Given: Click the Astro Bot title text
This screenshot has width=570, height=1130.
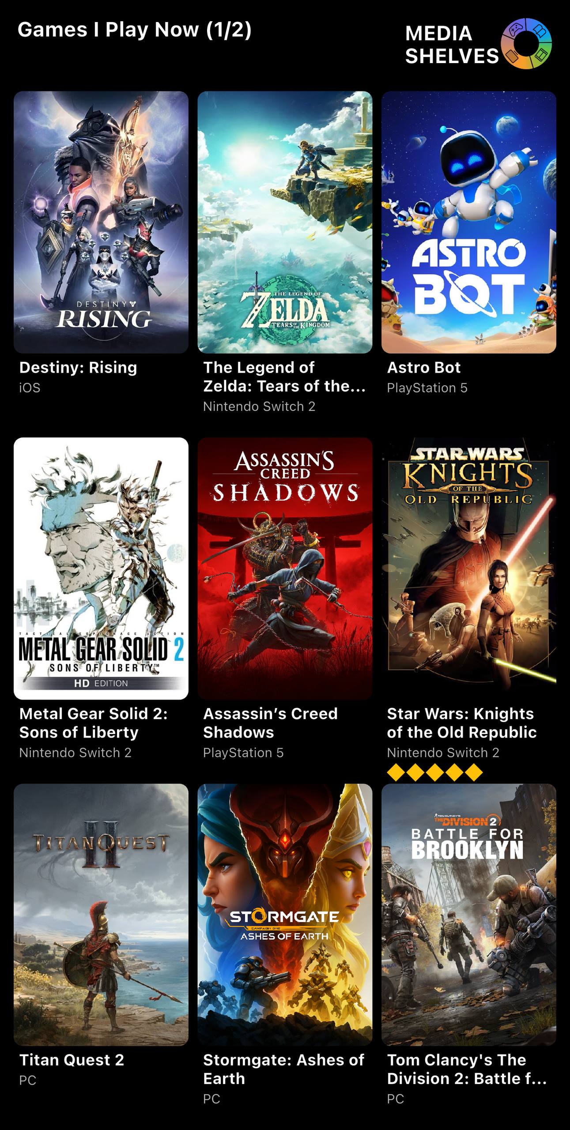Looking at the screenshot, I should pyautogui.click(x=423, y=367).
